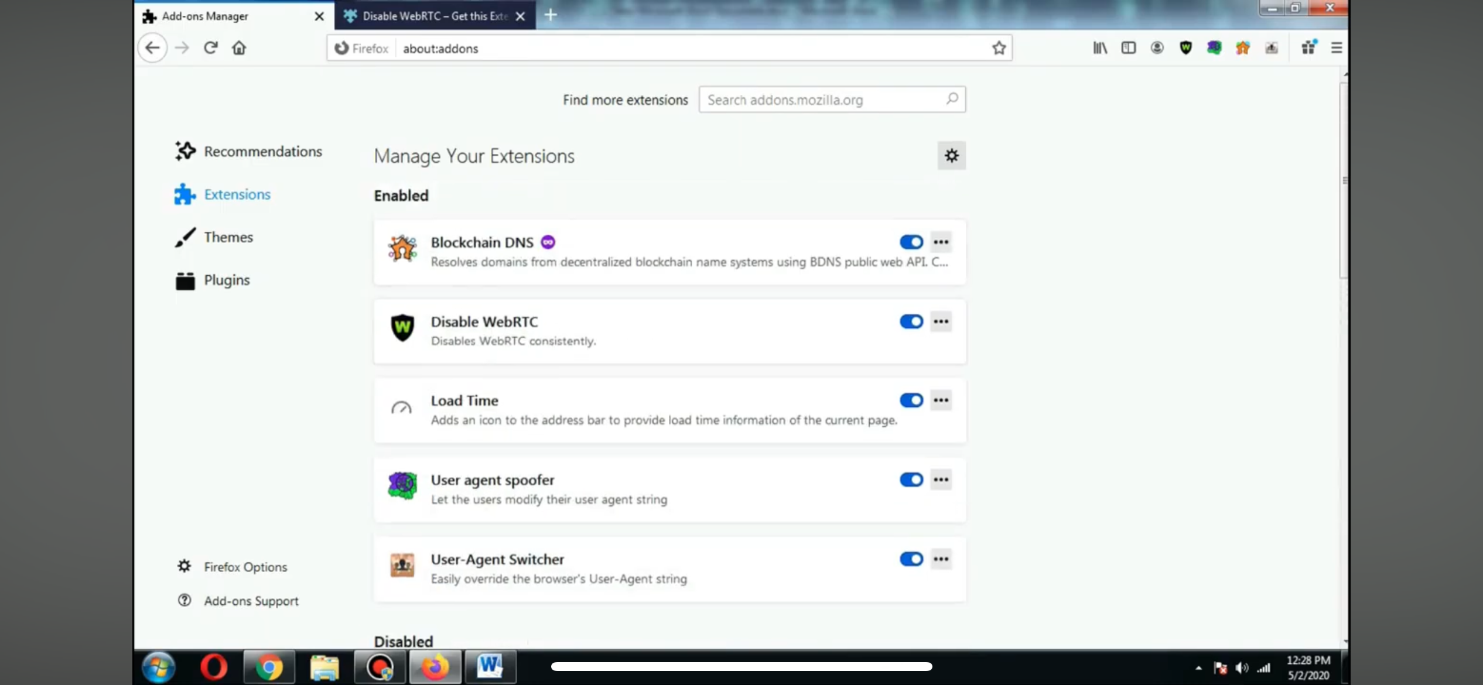Click the User-Agent Switcher toolbar icon
This screenshot has width=1483, height=685.
pyautogui.click(x=1271, y=48)
